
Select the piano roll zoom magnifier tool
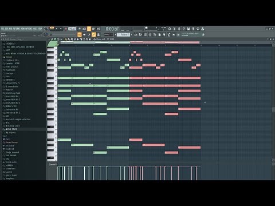click(87, 39)
